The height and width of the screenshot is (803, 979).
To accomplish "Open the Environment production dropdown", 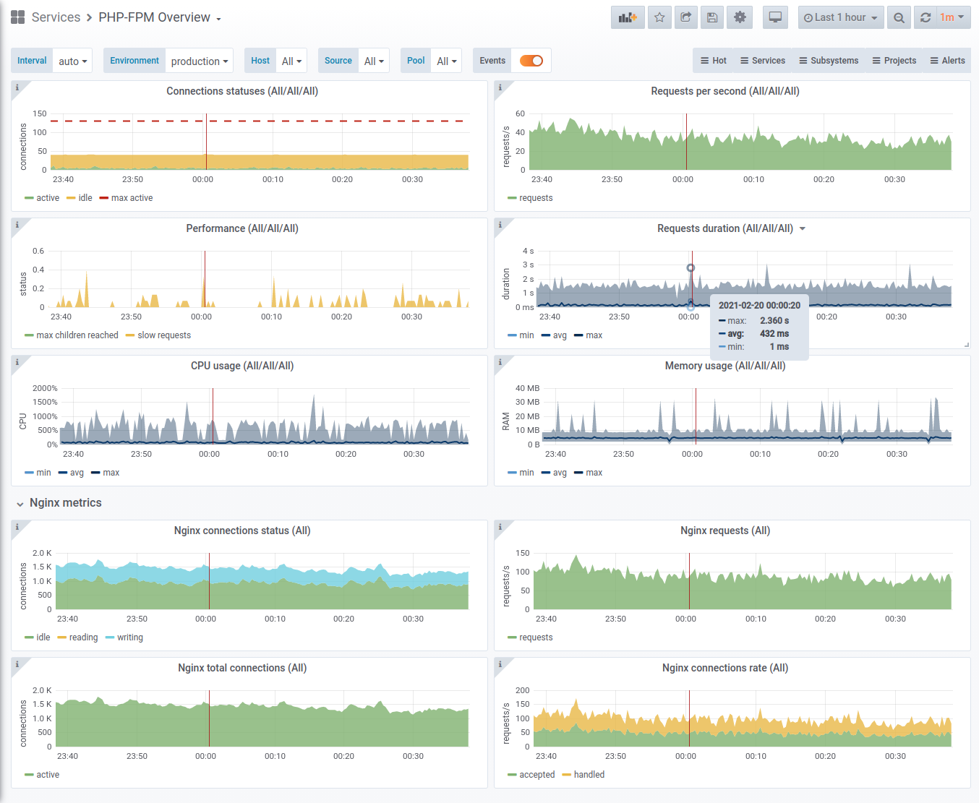I will [x=200, y=61].
